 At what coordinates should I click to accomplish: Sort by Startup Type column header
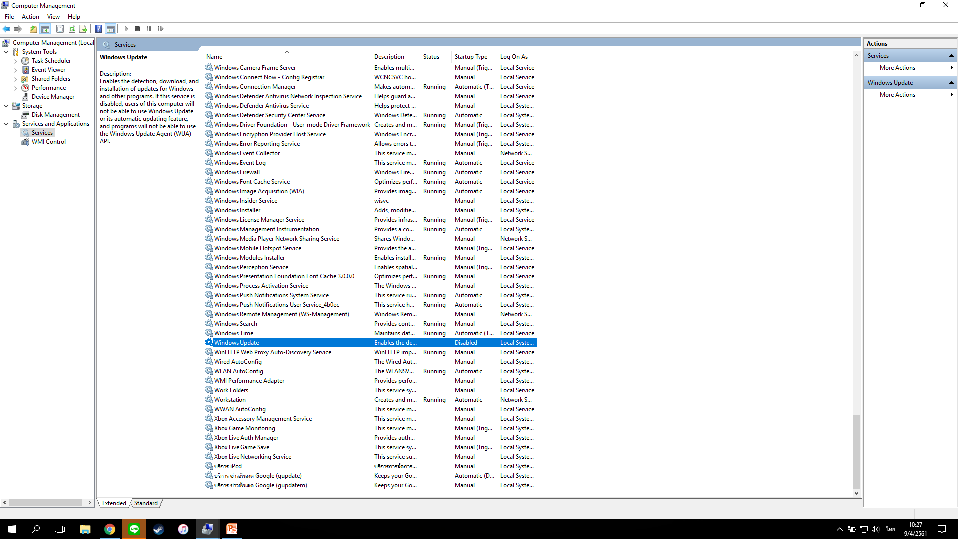pyautogui.click(x=474, y=56)
